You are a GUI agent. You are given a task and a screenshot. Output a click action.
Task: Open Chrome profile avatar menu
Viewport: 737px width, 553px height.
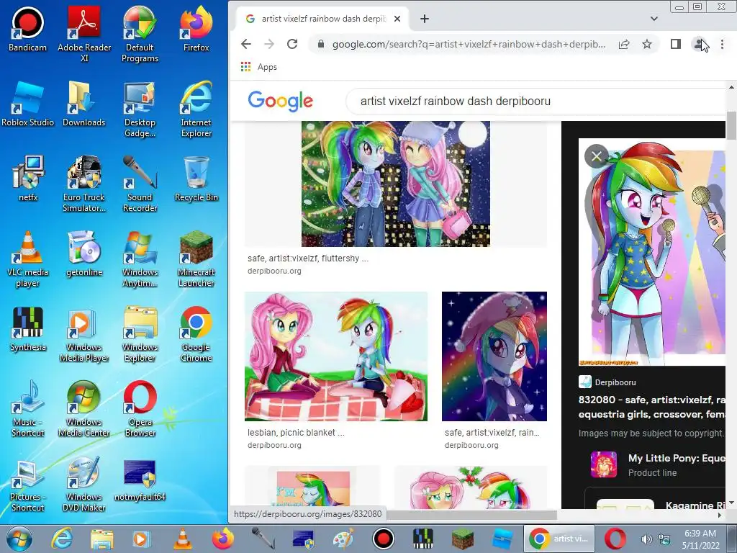(699, 44)
